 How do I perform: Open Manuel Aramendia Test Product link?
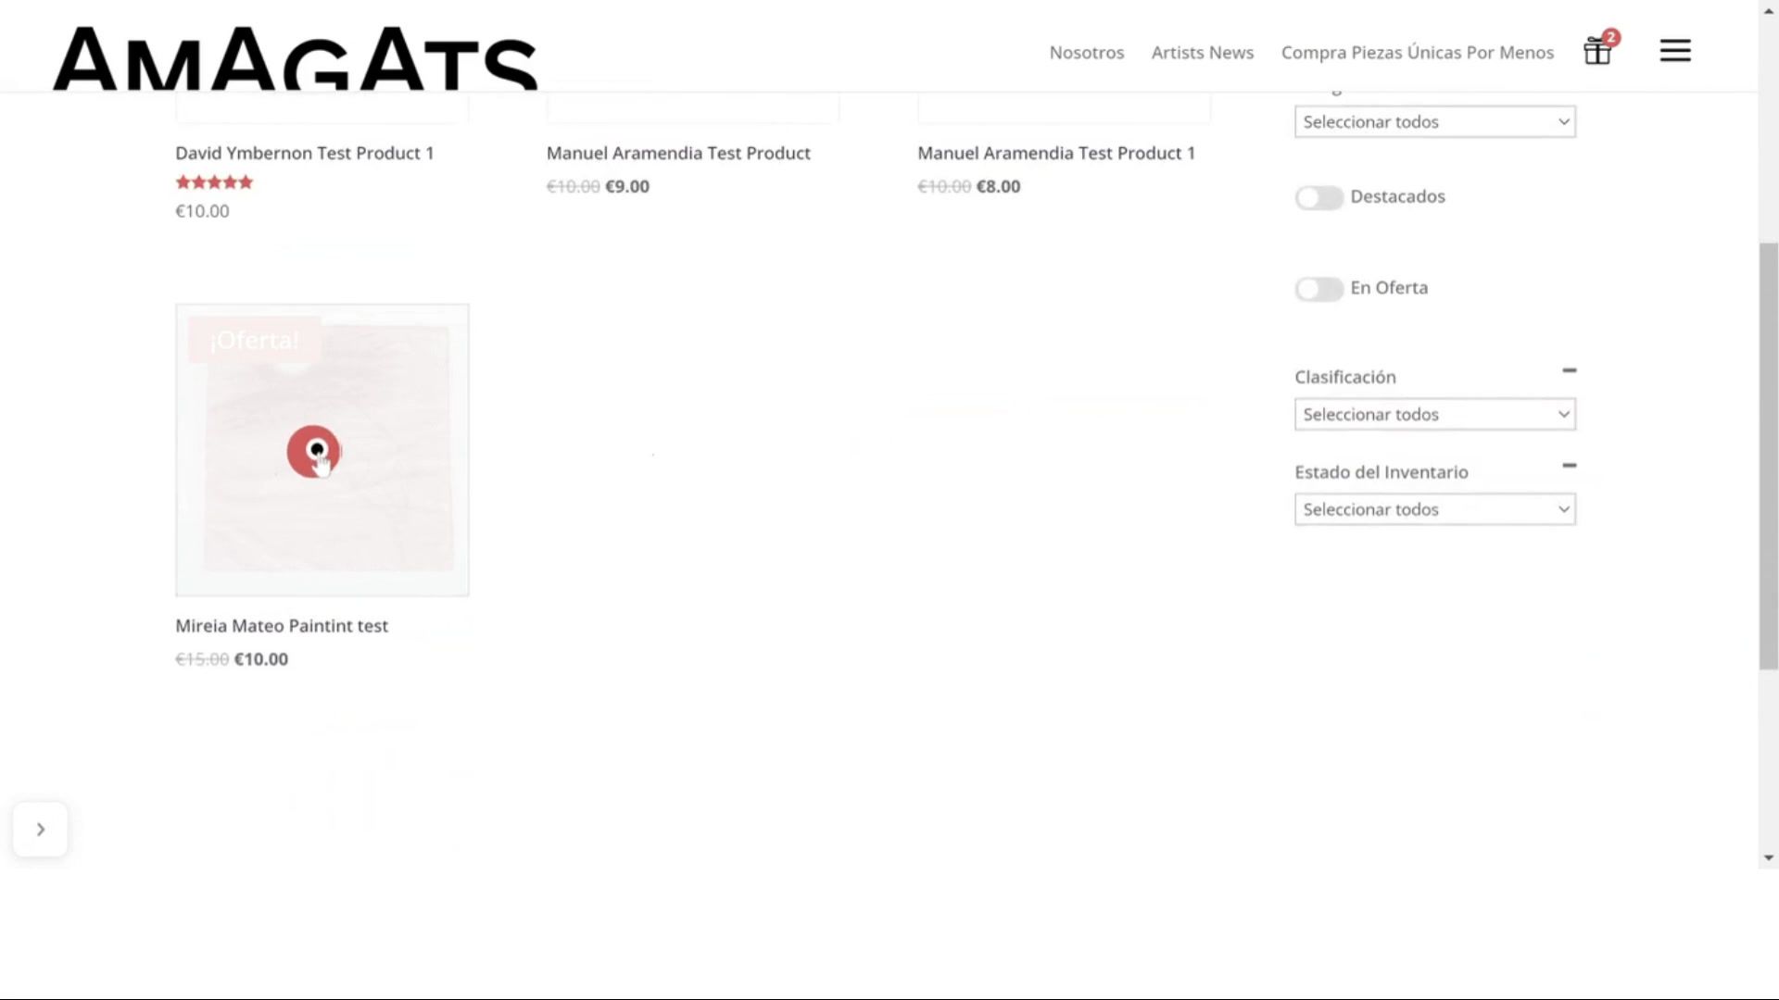(x=678, y=154)
